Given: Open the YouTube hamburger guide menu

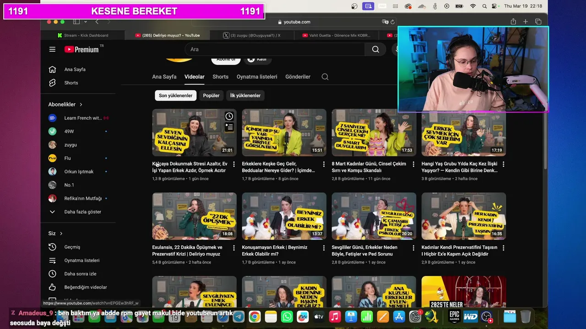Looking at the screenshot, I should 52,49.
